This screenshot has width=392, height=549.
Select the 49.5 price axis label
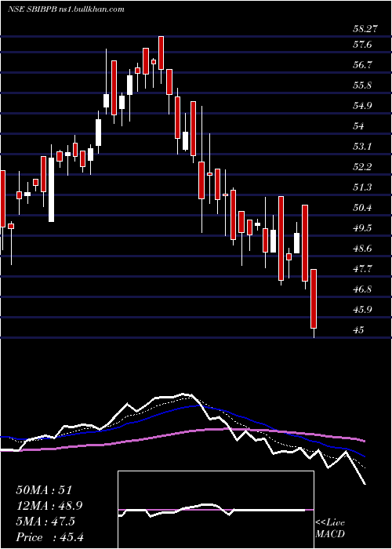[362, 228]
